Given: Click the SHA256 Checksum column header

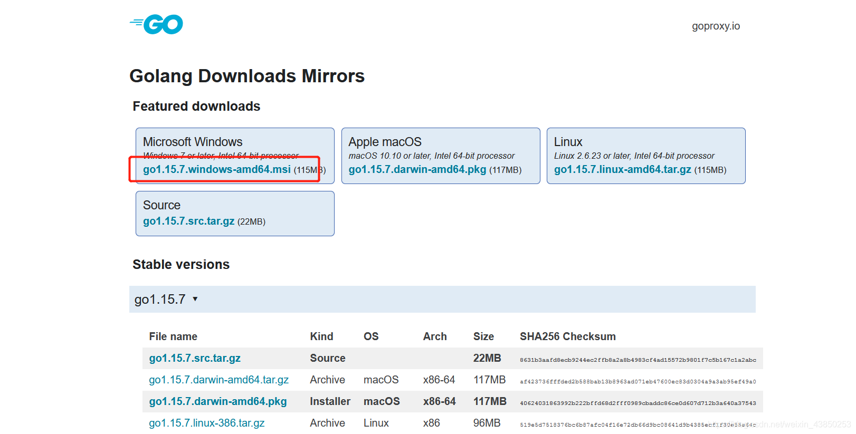Looking at the screenshot, I should [x=568, y=336].
